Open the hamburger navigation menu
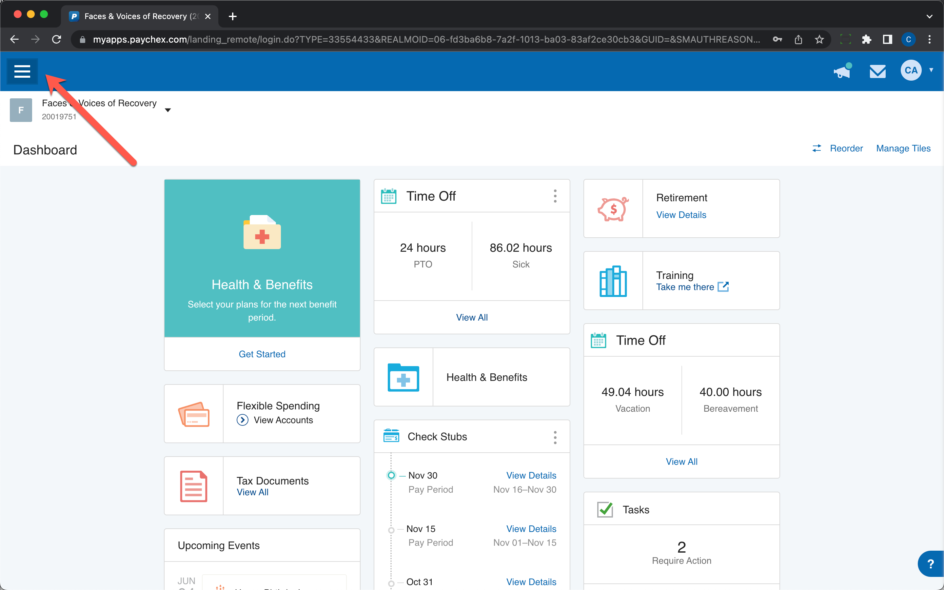 coord(22,71)
